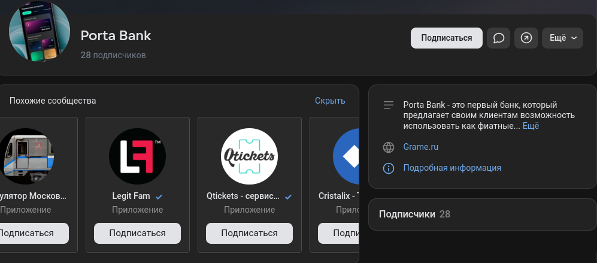Click the Moscow metro simulator community name
Image resolution: width=597 pixels, height=263 pixels.
33,197
